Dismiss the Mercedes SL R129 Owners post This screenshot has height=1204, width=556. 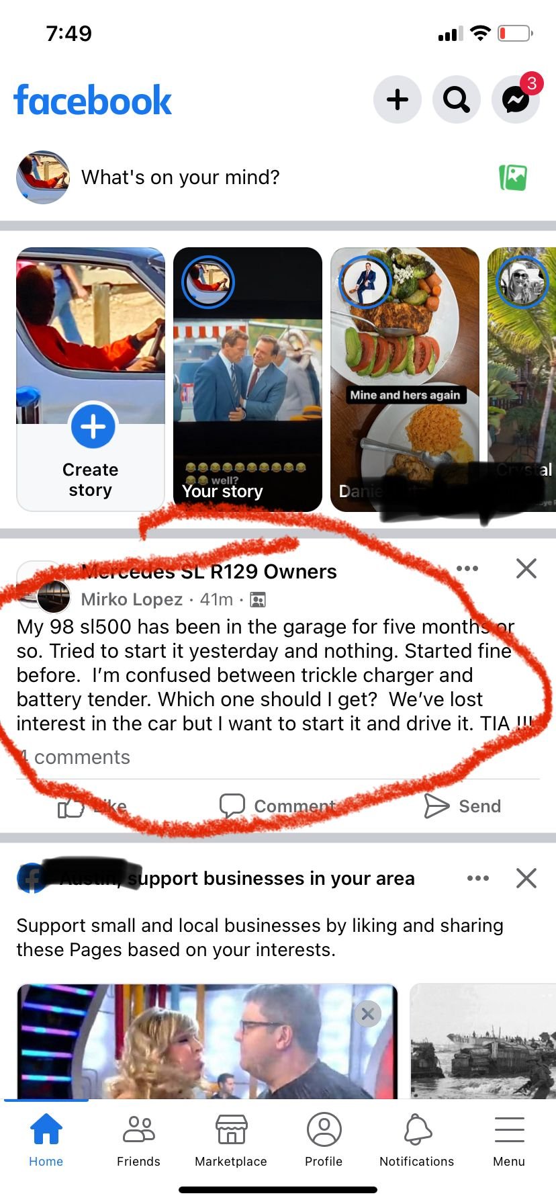(x=526, y=568)
